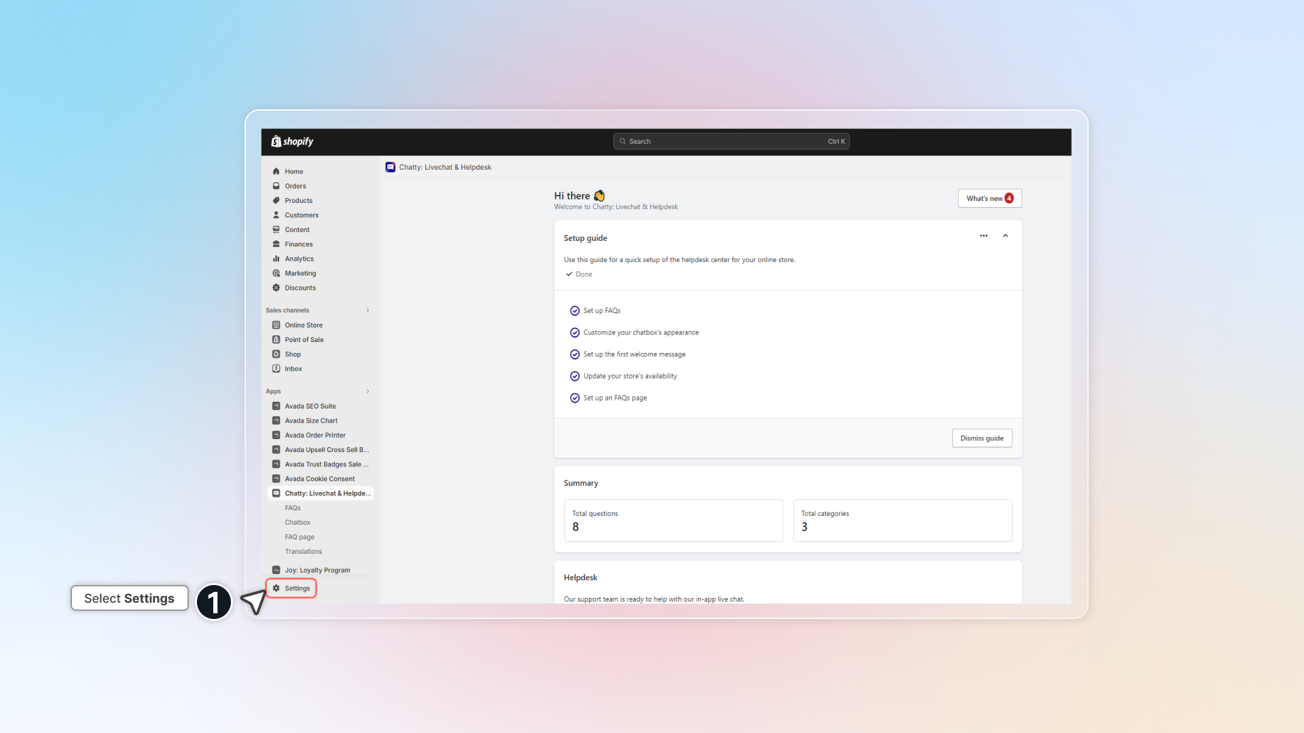Switch to the Chatbox section under Chatty
This screenshot has height=733, width=1304.
pyautogui.click(x=297, y=522)
